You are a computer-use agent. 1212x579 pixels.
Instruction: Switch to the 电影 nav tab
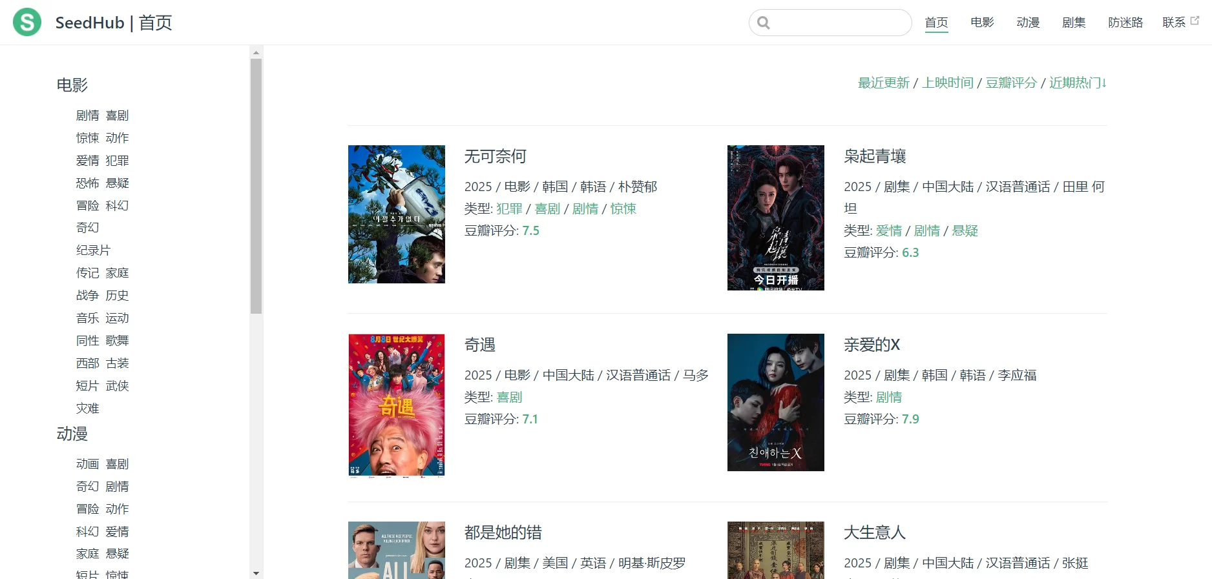coord(981,23)
